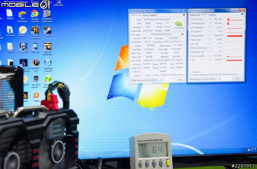Launch the HTC Sync desktop shortcut
Image resolution: width=257 pixels, height=169 pixels.
[x=35, y=48]
